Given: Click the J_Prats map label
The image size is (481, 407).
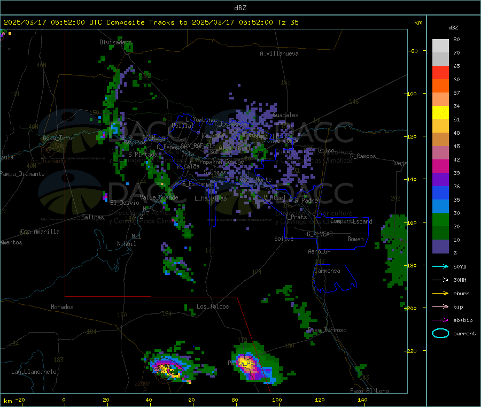Looking at the screenshot, I should tap(296, 217).
